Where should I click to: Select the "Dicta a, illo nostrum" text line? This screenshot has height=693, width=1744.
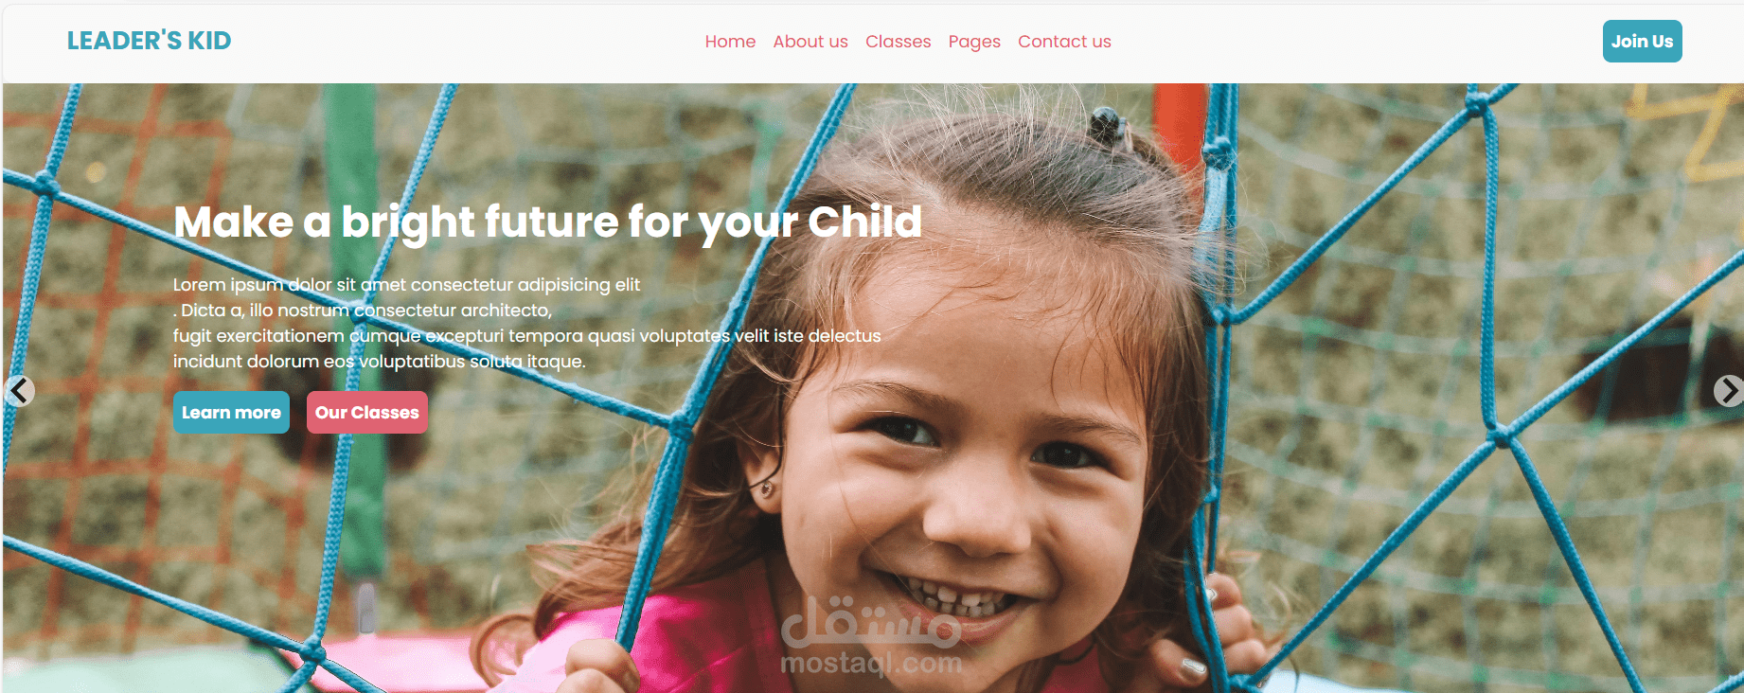[x=362, y=310]
